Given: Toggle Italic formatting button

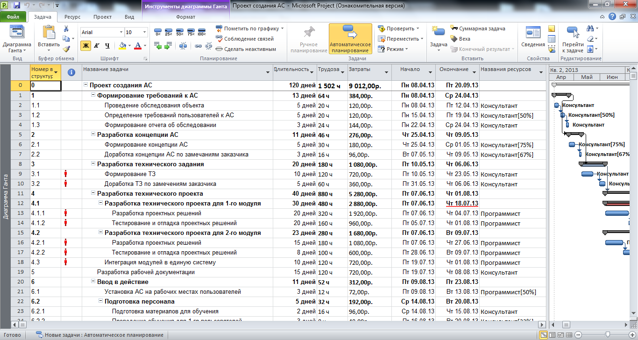Looking at the screenshot, I should (96, 46).
